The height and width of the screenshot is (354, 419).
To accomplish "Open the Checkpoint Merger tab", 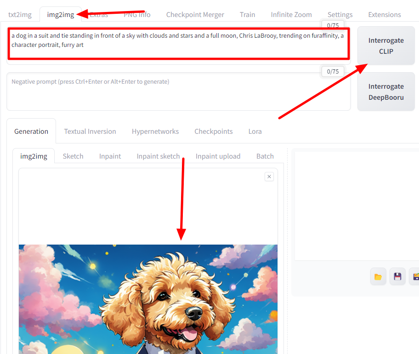I will [x=195, y=14].
